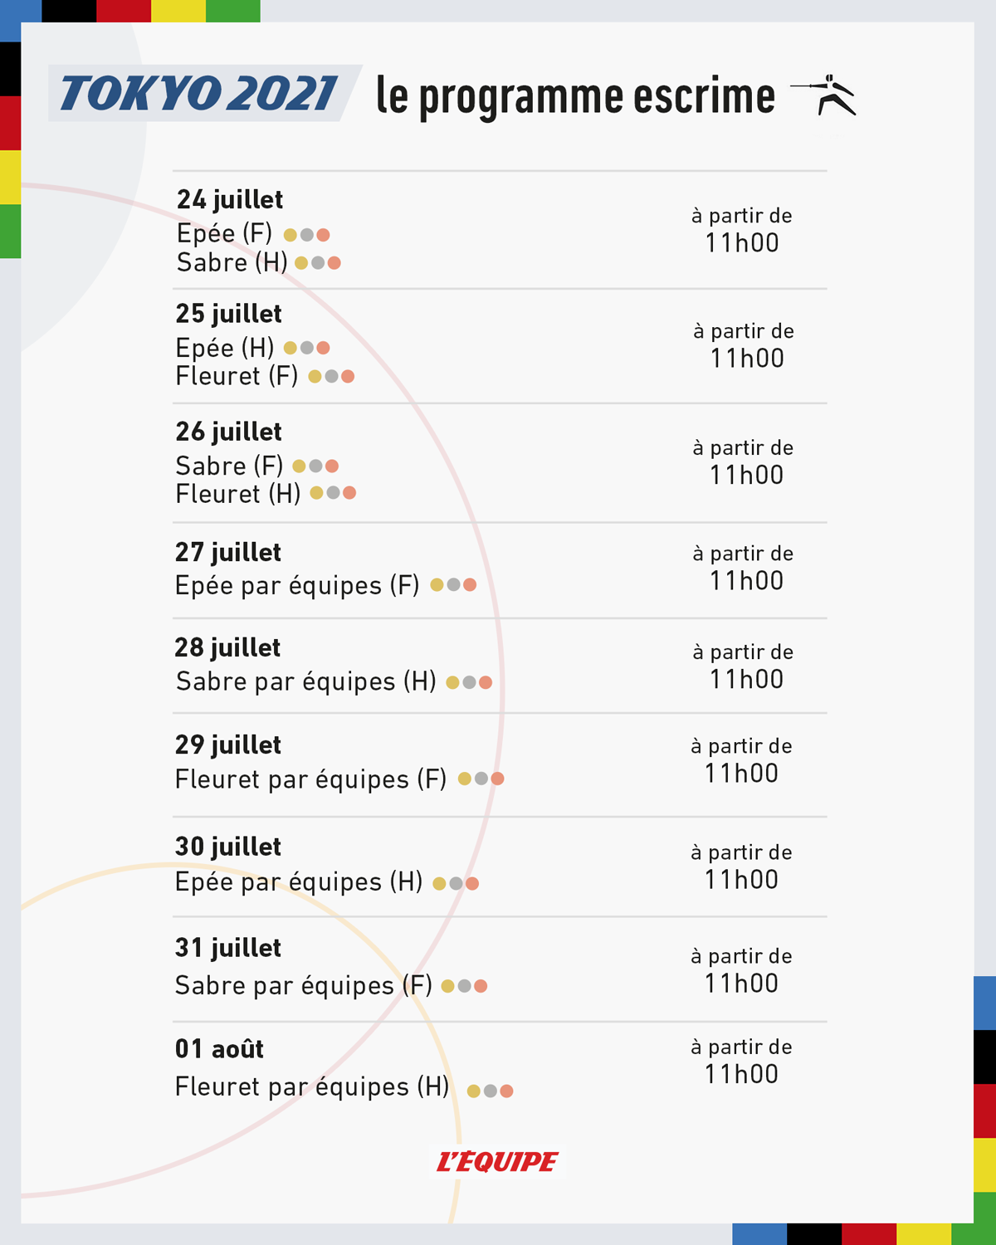Screen dimensions: 996x1245
Task: Click the gold medal dot beside Fleuret (H)
Action: point(316,493)
